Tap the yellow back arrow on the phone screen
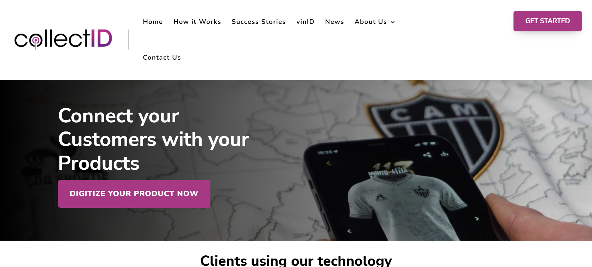This screenshot has height=267, width=592. click(x=329, y=163)
